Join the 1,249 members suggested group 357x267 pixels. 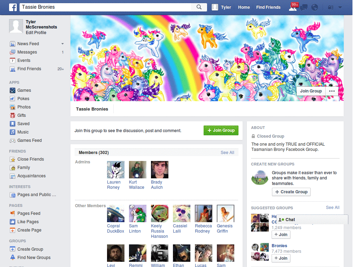point(281,235)
